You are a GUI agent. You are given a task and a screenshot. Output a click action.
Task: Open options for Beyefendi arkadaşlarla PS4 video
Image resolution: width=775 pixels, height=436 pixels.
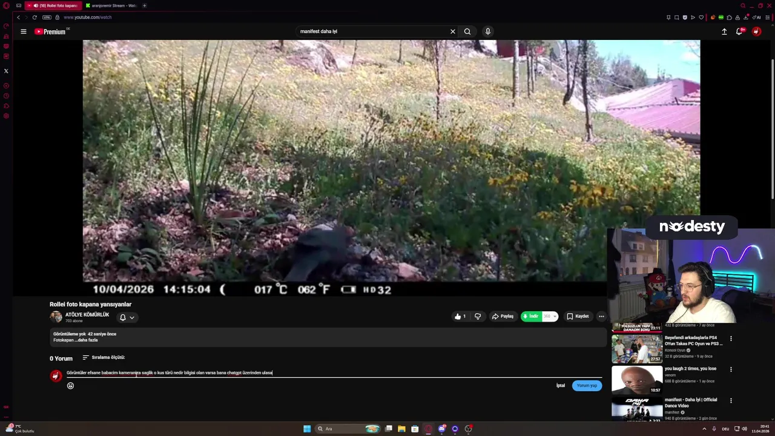click(731, 339)
